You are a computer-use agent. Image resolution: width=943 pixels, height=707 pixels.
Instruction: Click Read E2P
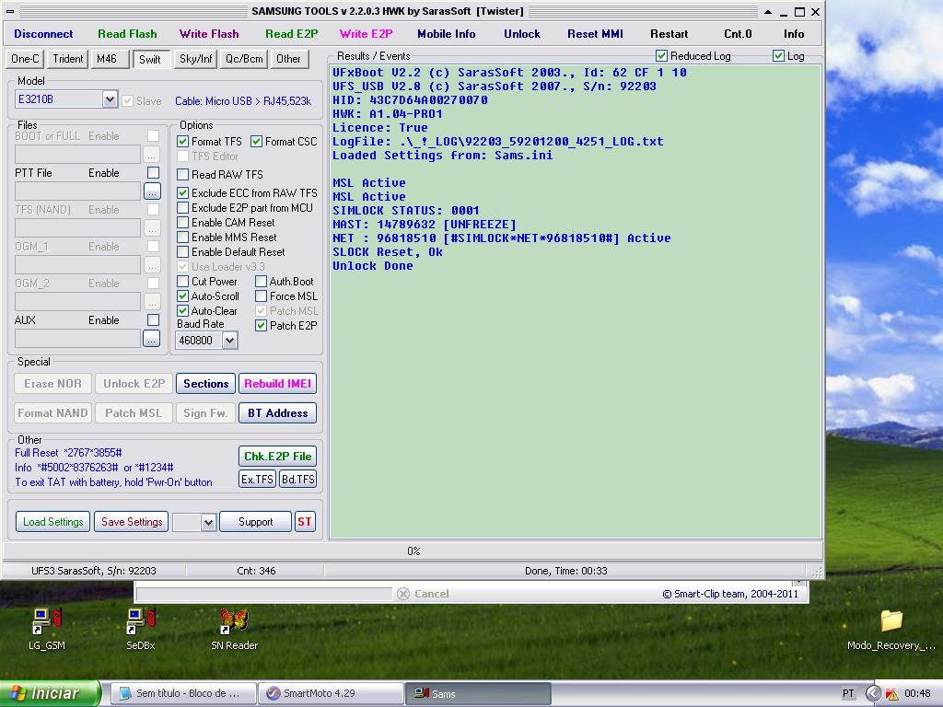click(292, 34)
